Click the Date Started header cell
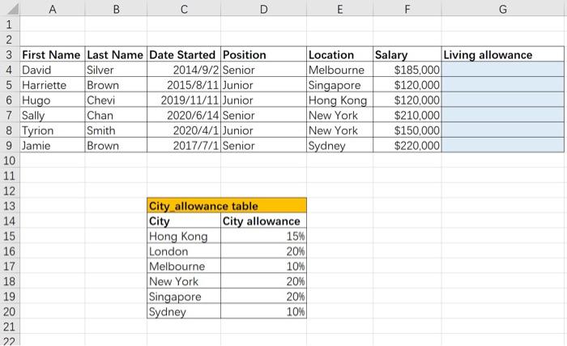This screenshot has width=567, height=346. (x=184, y=54)
